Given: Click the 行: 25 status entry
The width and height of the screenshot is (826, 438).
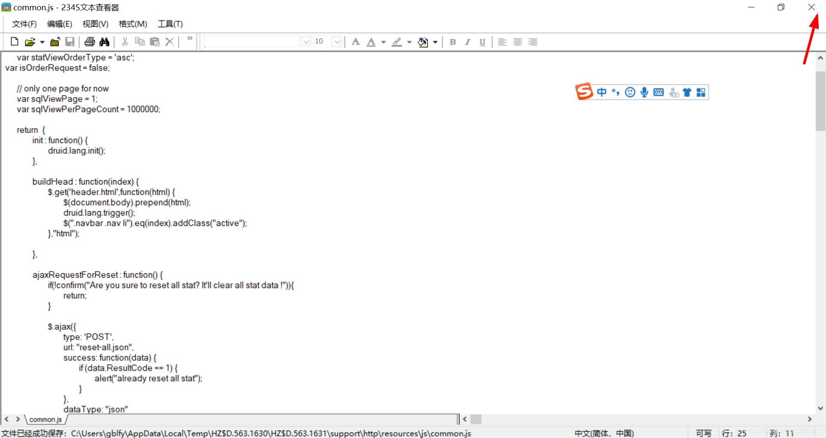Looking at the screenshot, I should (734, 433).
